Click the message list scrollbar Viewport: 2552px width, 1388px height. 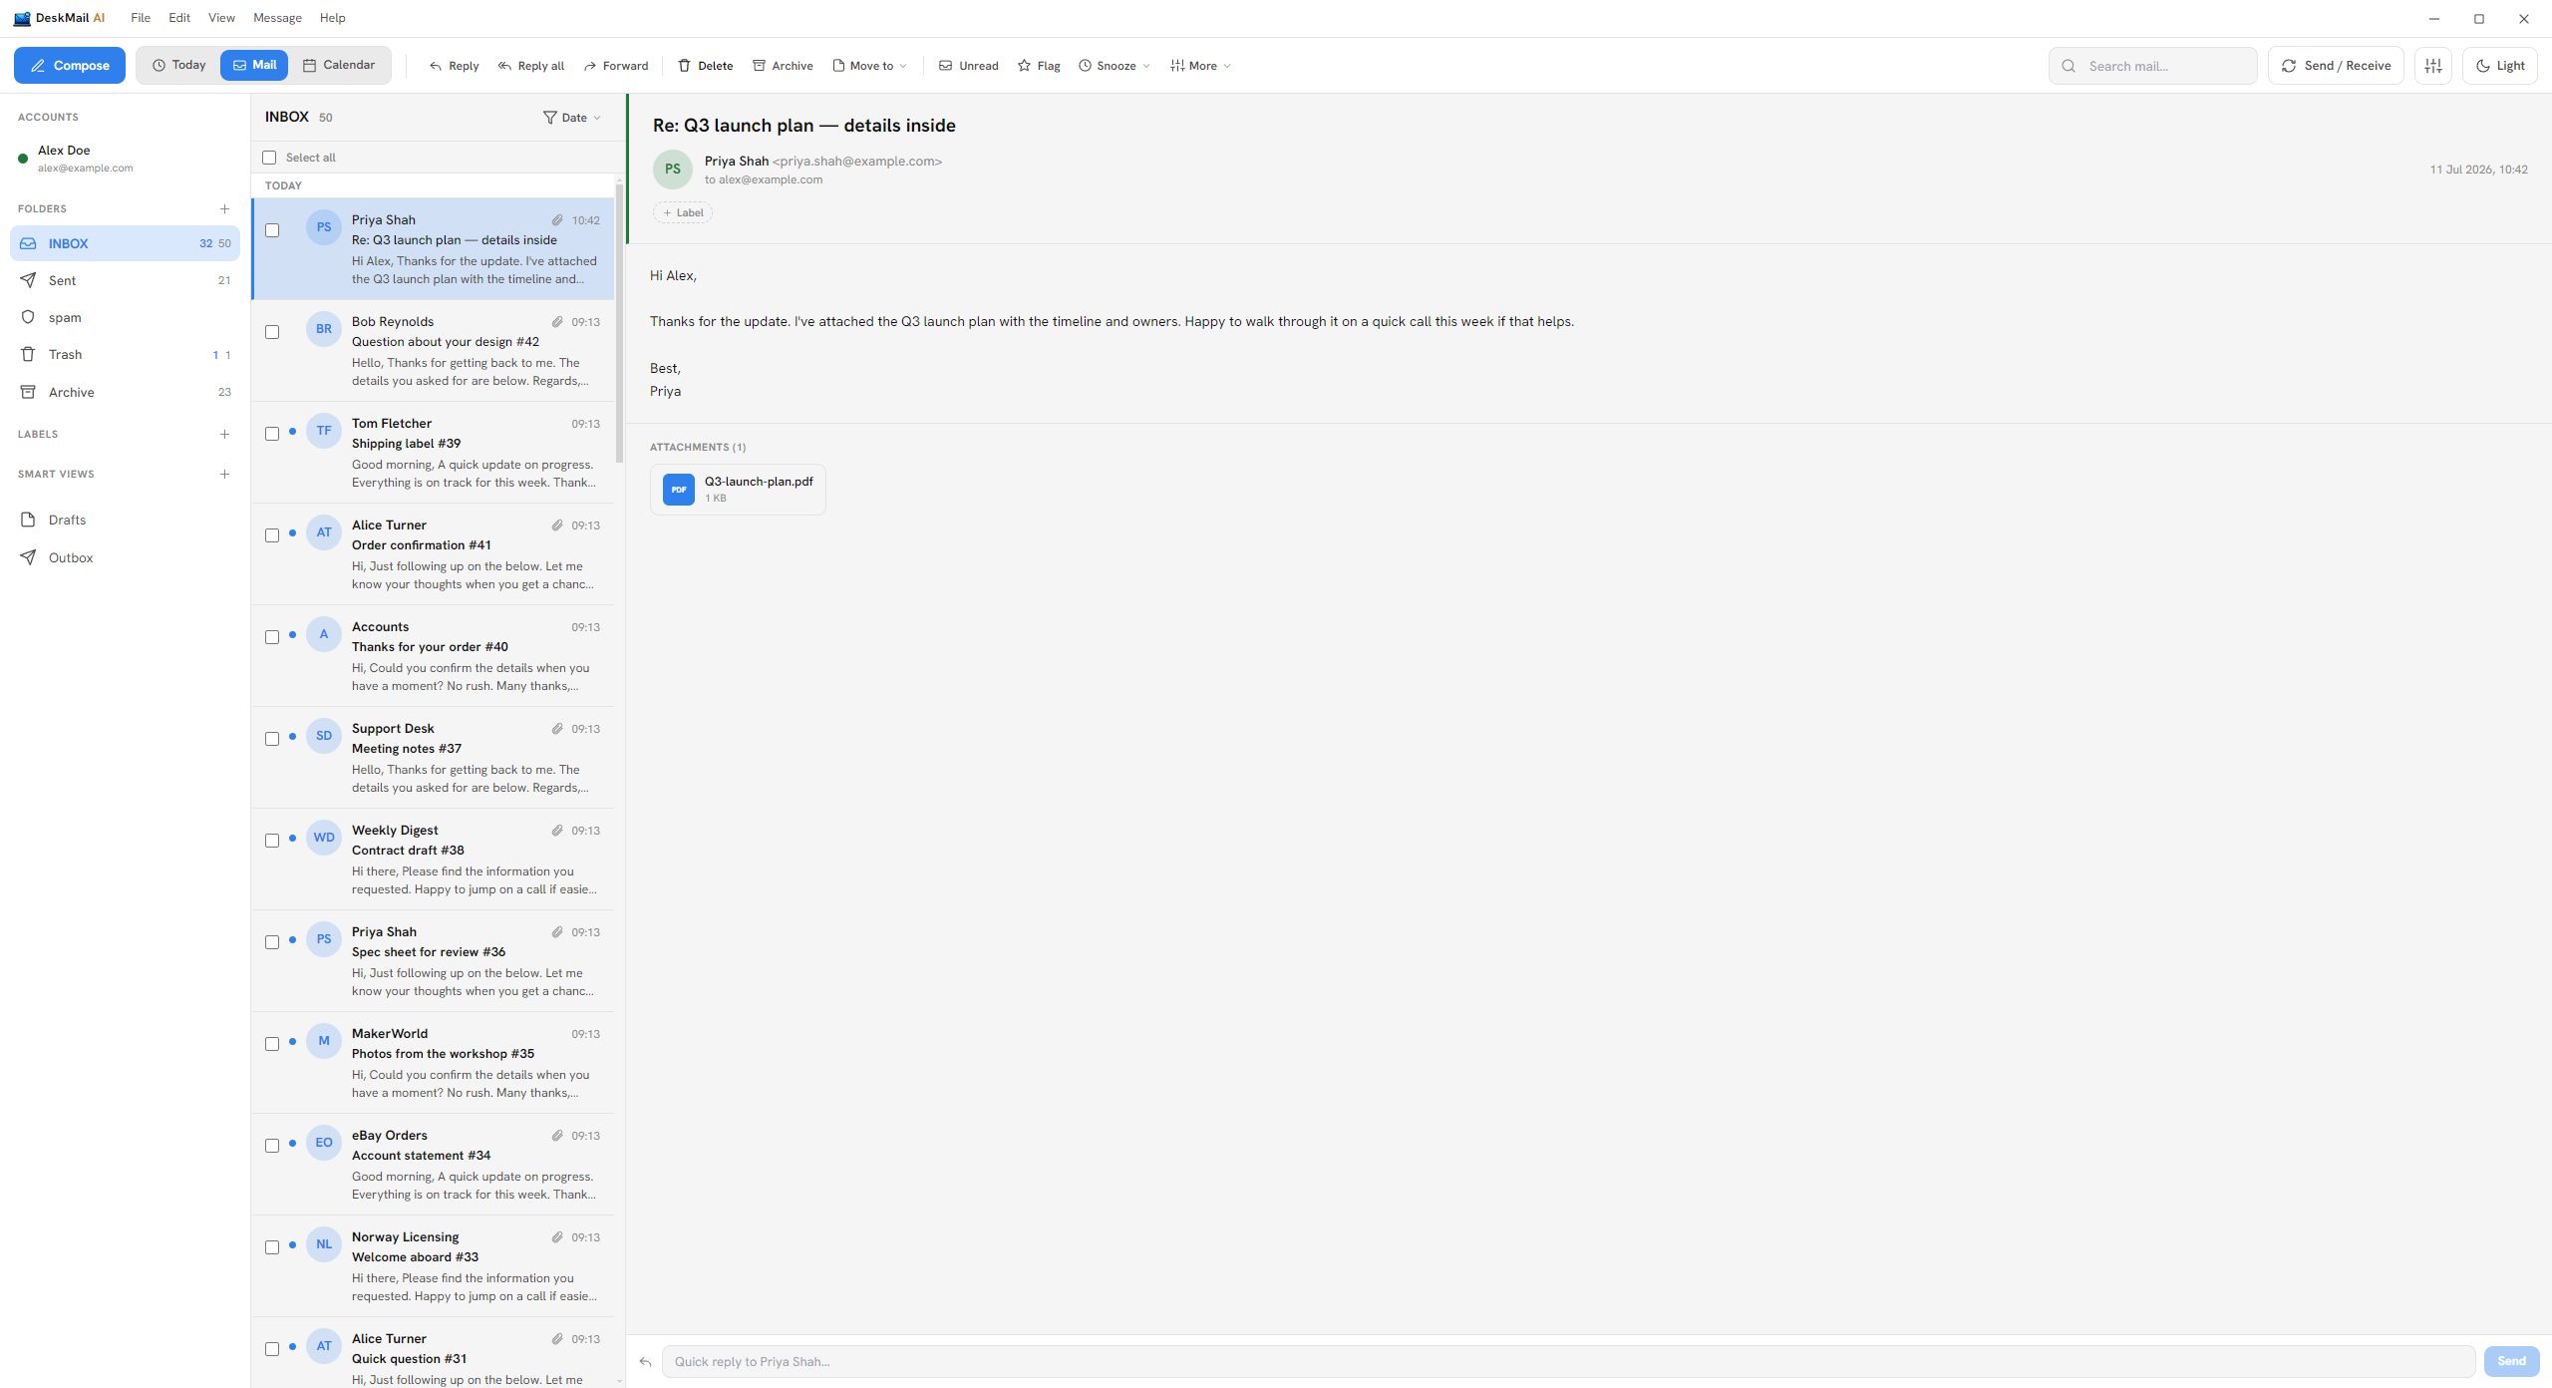619,323
